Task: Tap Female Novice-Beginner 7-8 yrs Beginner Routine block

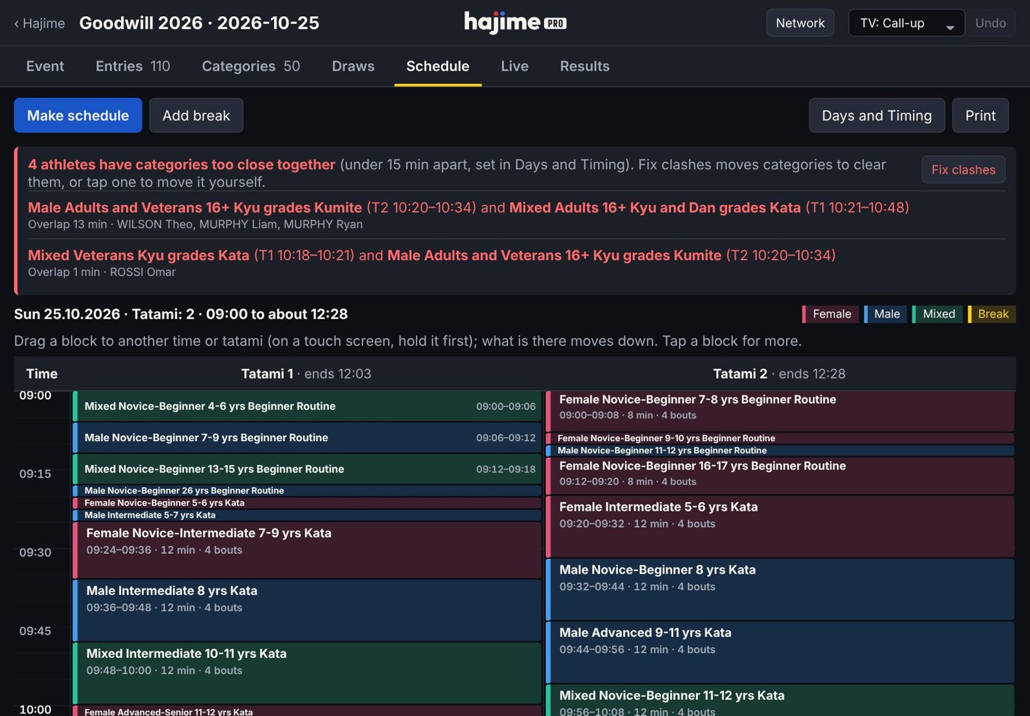Action: point(780,411)
